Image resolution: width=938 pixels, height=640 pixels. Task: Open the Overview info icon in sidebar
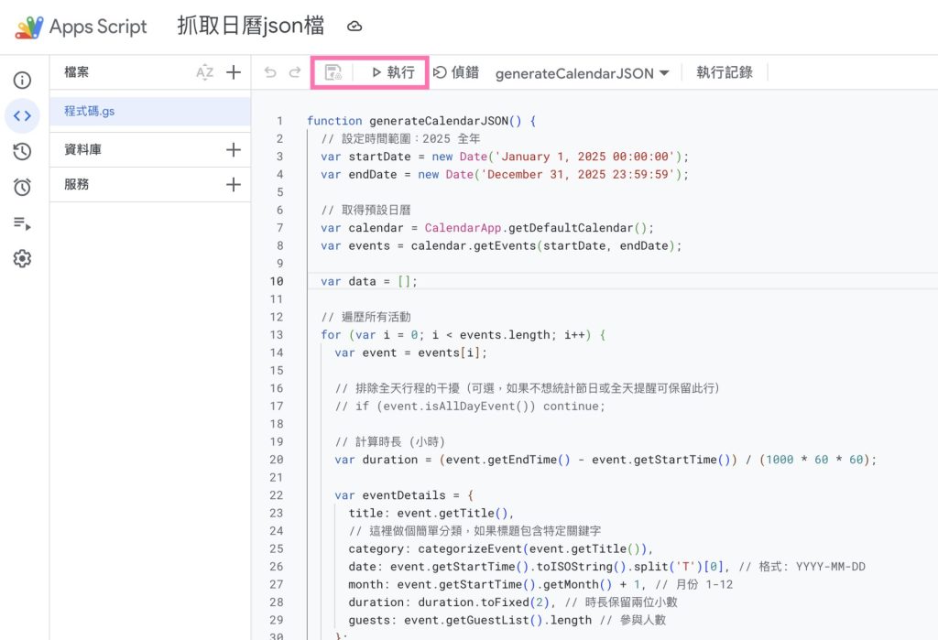(x=23, y=81)
